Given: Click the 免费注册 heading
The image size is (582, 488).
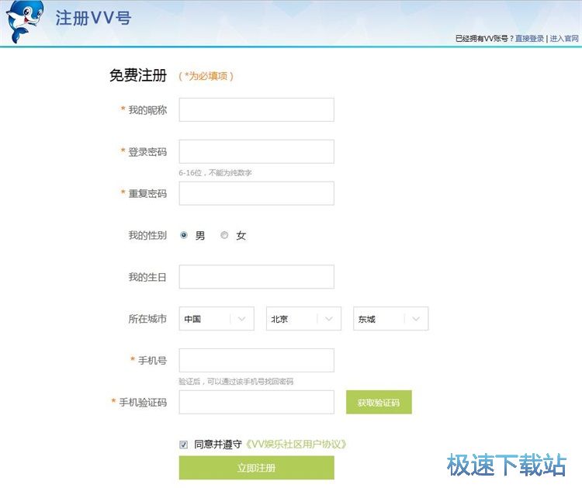Looking at the screenshot, I should [x=138, y=75].
